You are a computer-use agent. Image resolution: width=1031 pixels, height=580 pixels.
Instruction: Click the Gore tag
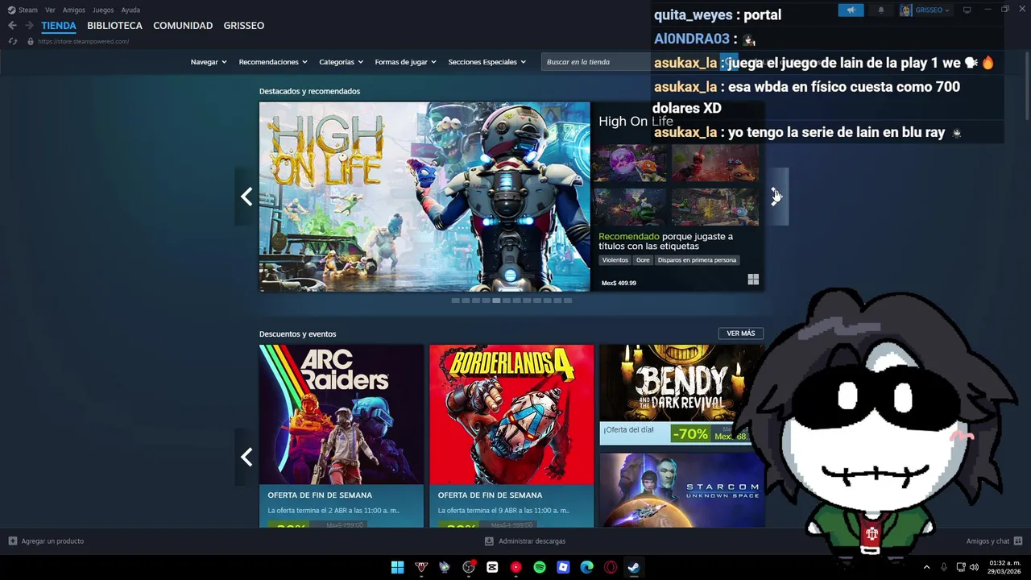[643, 260]
